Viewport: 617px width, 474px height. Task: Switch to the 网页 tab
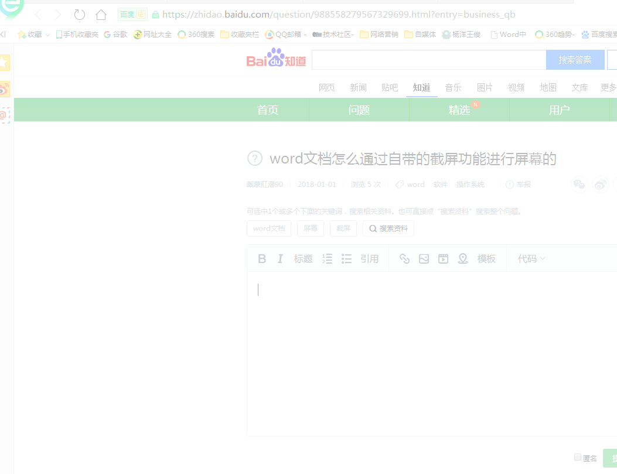point(326,87)
